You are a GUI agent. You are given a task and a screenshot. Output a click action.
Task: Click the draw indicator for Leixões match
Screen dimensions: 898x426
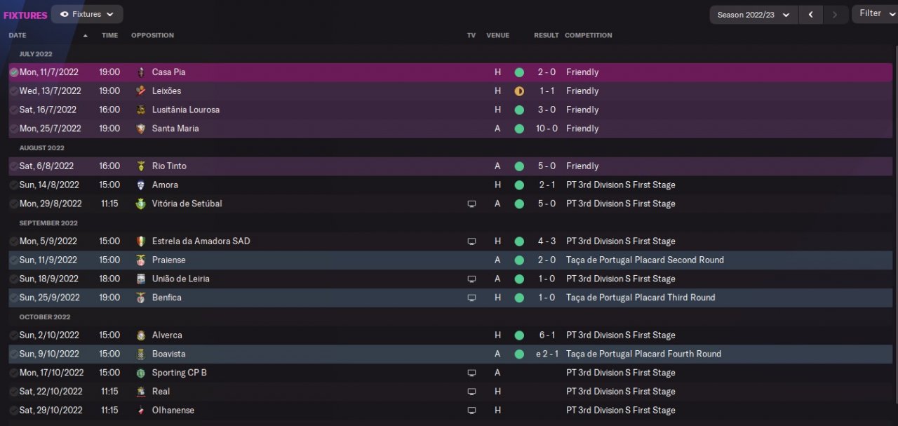(x=519, y=91)
